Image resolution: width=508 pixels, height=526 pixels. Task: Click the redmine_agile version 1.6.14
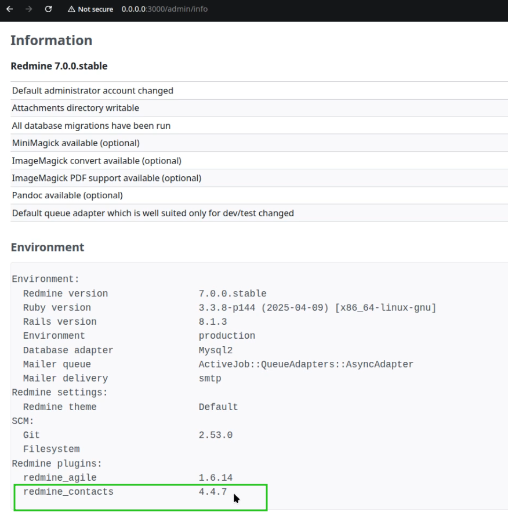tap(215, 478)
